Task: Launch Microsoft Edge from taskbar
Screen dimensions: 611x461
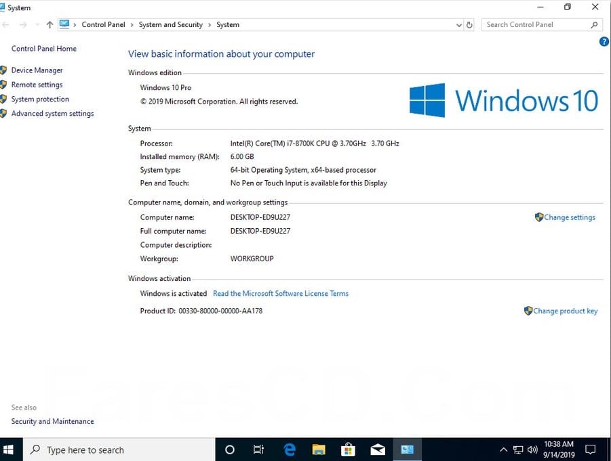Action: coord(289,449)
